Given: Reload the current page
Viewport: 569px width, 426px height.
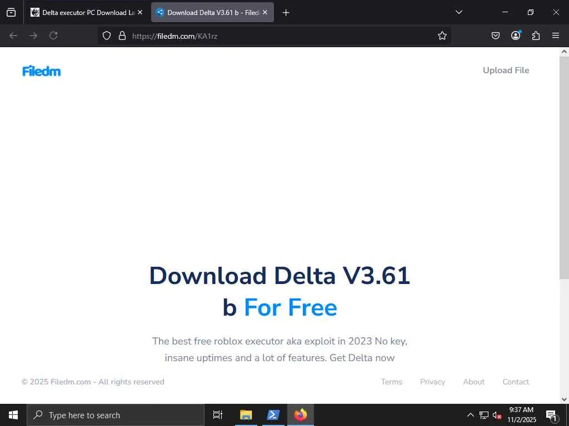Looking at the screenshot, I should coord(53,35).
